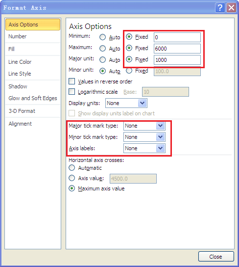The height and width of the screenshot is (267, 239).
Task: Close the Format Axis dialog via X icon
Action: [x=231, y=8]
